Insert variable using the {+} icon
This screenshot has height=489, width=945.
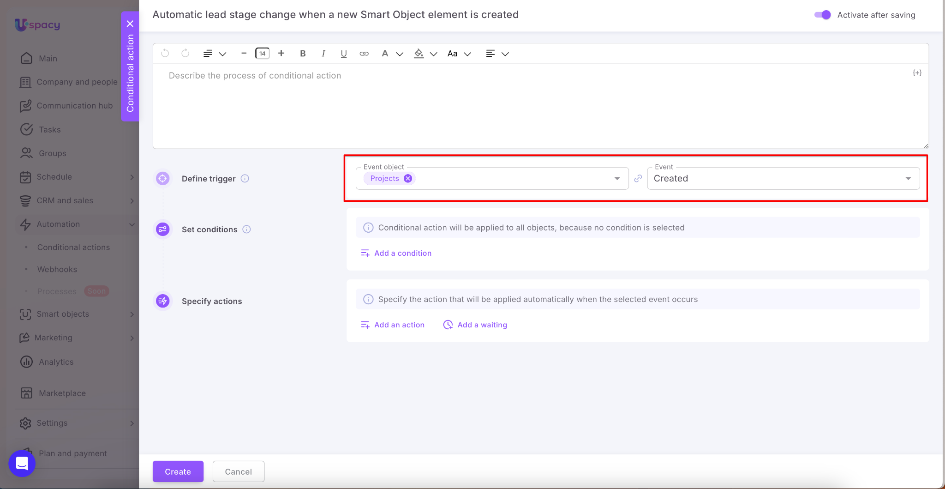pyautogui.click(x=917, y=73)
